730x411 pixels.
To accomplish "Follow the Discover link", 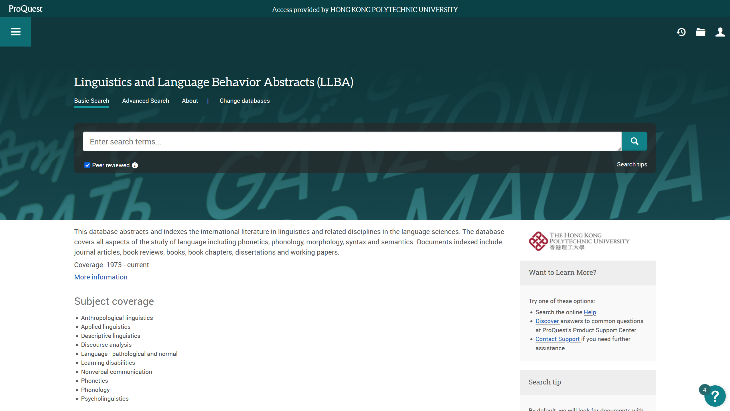I will coord(547,321).
